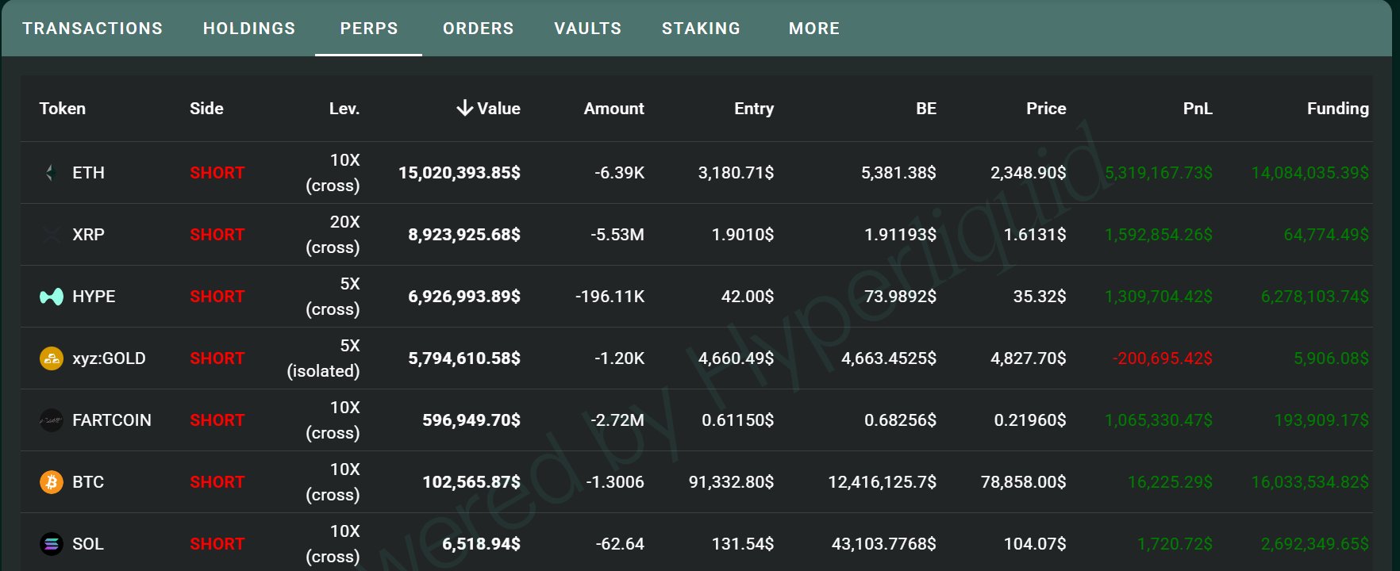The width and height of the screenshot is (1400, 571).
Task: Click the SOL token icon
Action: click(x=51, y=544)
